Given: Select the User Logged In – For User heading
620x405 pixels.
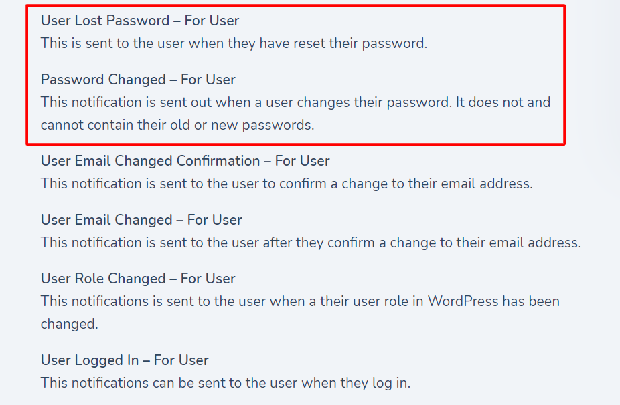Looking at the screenshot, I should coord(125,360).
